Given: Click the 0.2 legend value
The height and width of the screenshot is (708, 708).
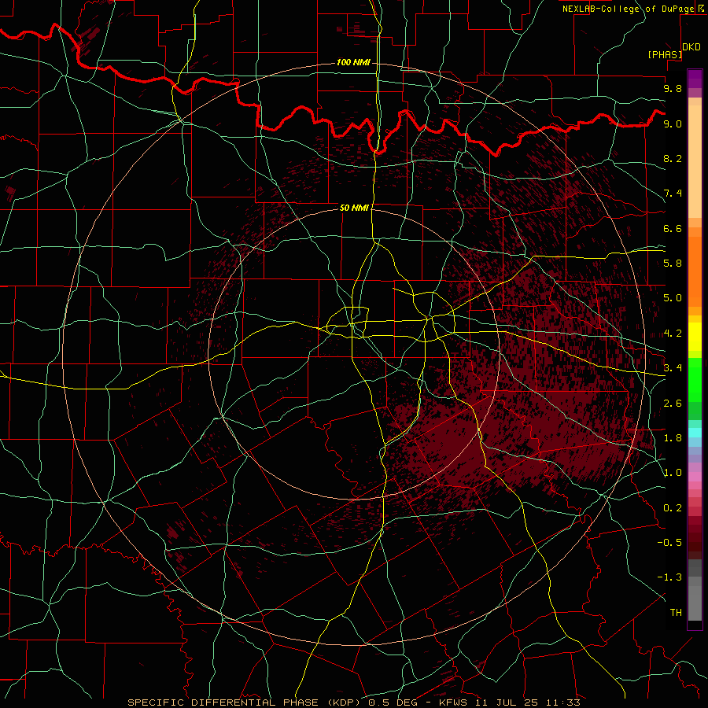Looking at the screenshot, I should pyautogui.click(x=673, y=508).
